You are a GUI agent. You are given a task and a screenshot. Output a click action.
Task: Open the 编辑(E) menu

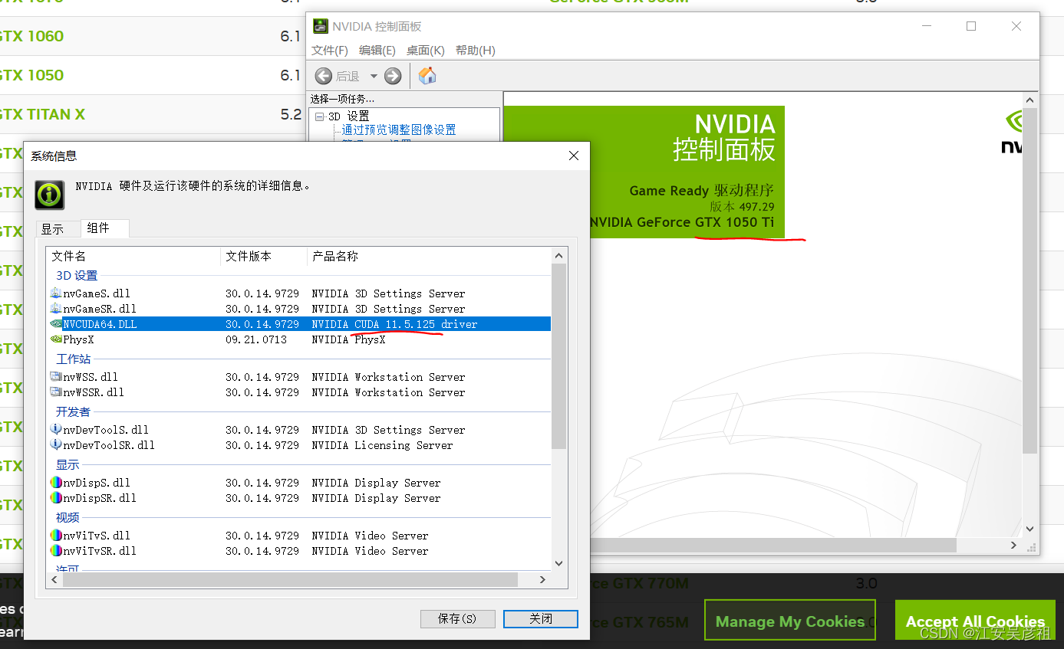click(x=377, y=51)
